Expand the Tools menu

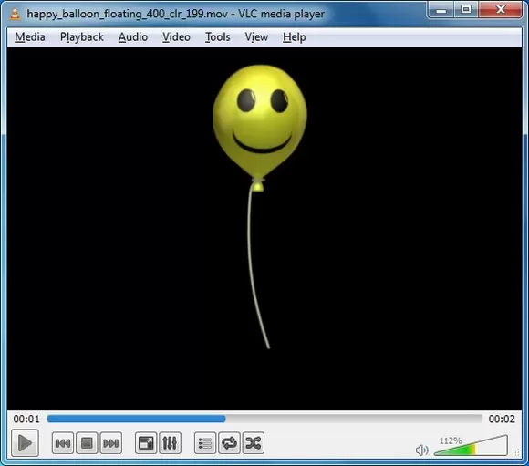(218, 36)
